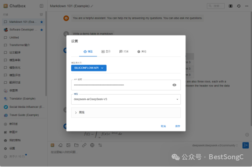The image size is (252, 167).
Task: Start a new image session via 新图片
Action: 23,132
